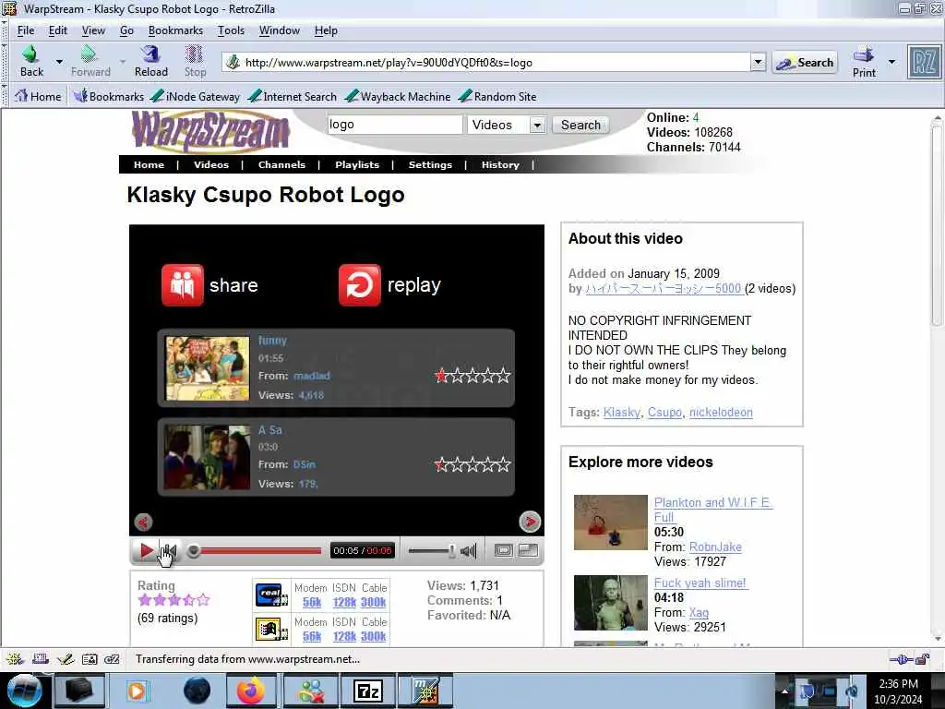Open the 'A Sa' related video thumbnail
This screenshot has height=709, width=945.
coord(208,457)
